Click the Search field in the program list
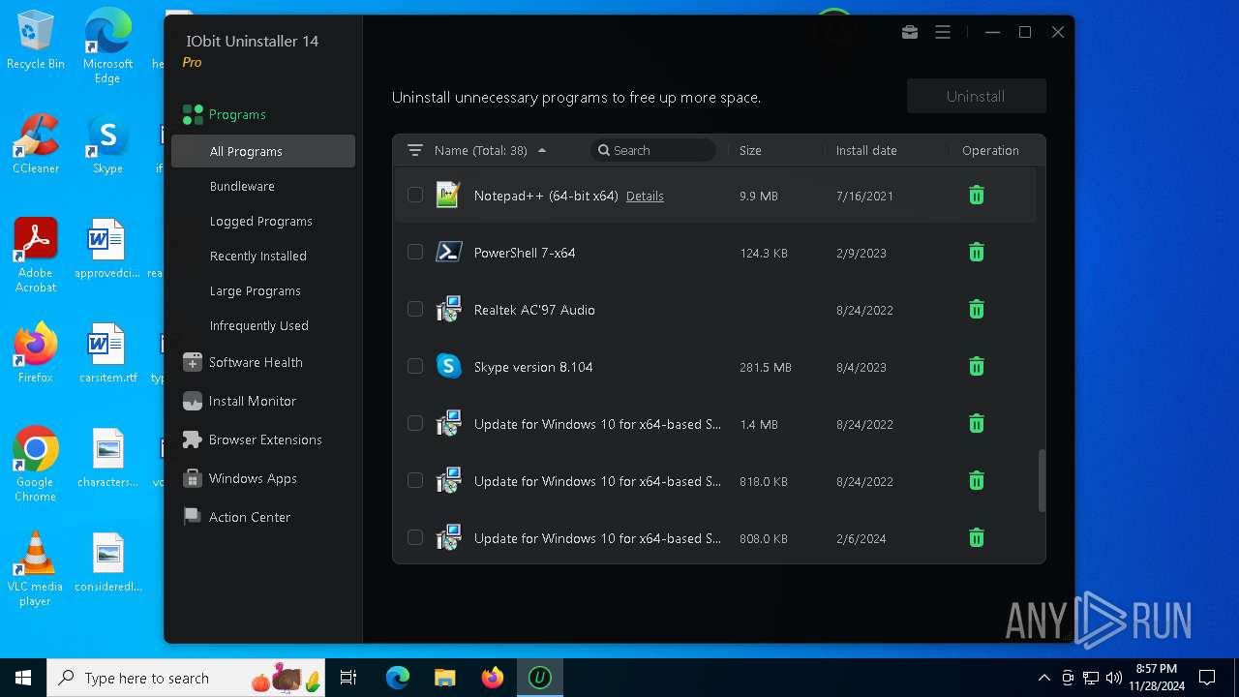The image size is (1239, 697). point(653,150)
